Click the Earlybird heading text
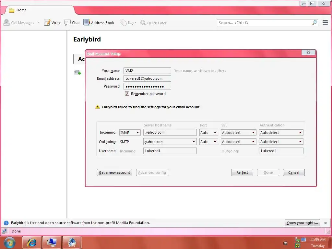332x249 pixels. pyautogui.click(x=87, y=39)
